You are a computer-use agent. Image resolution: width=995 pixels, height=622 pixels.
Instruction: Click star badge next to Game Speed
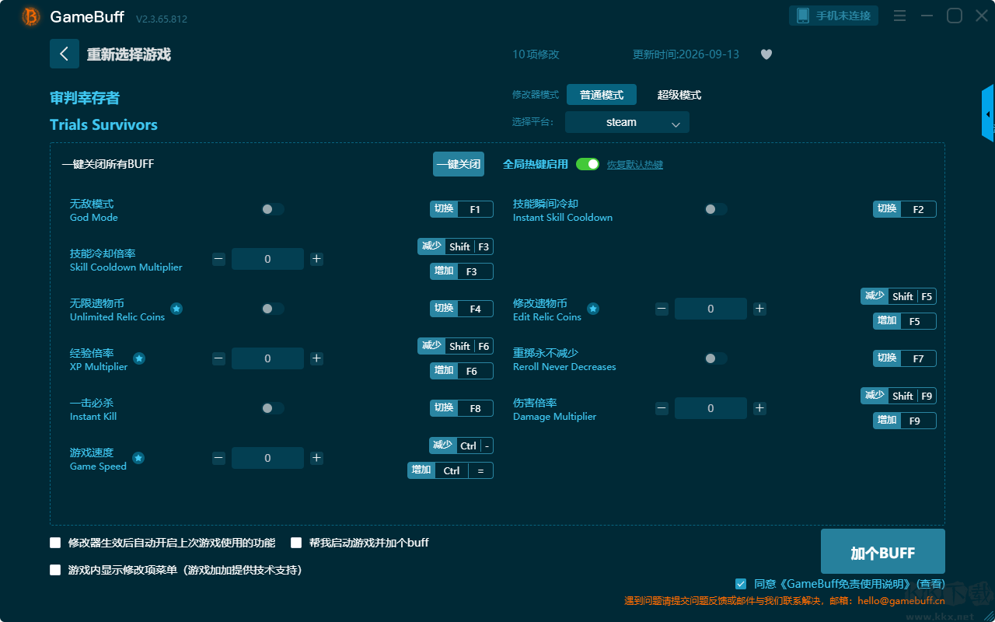tap(138, 458)
